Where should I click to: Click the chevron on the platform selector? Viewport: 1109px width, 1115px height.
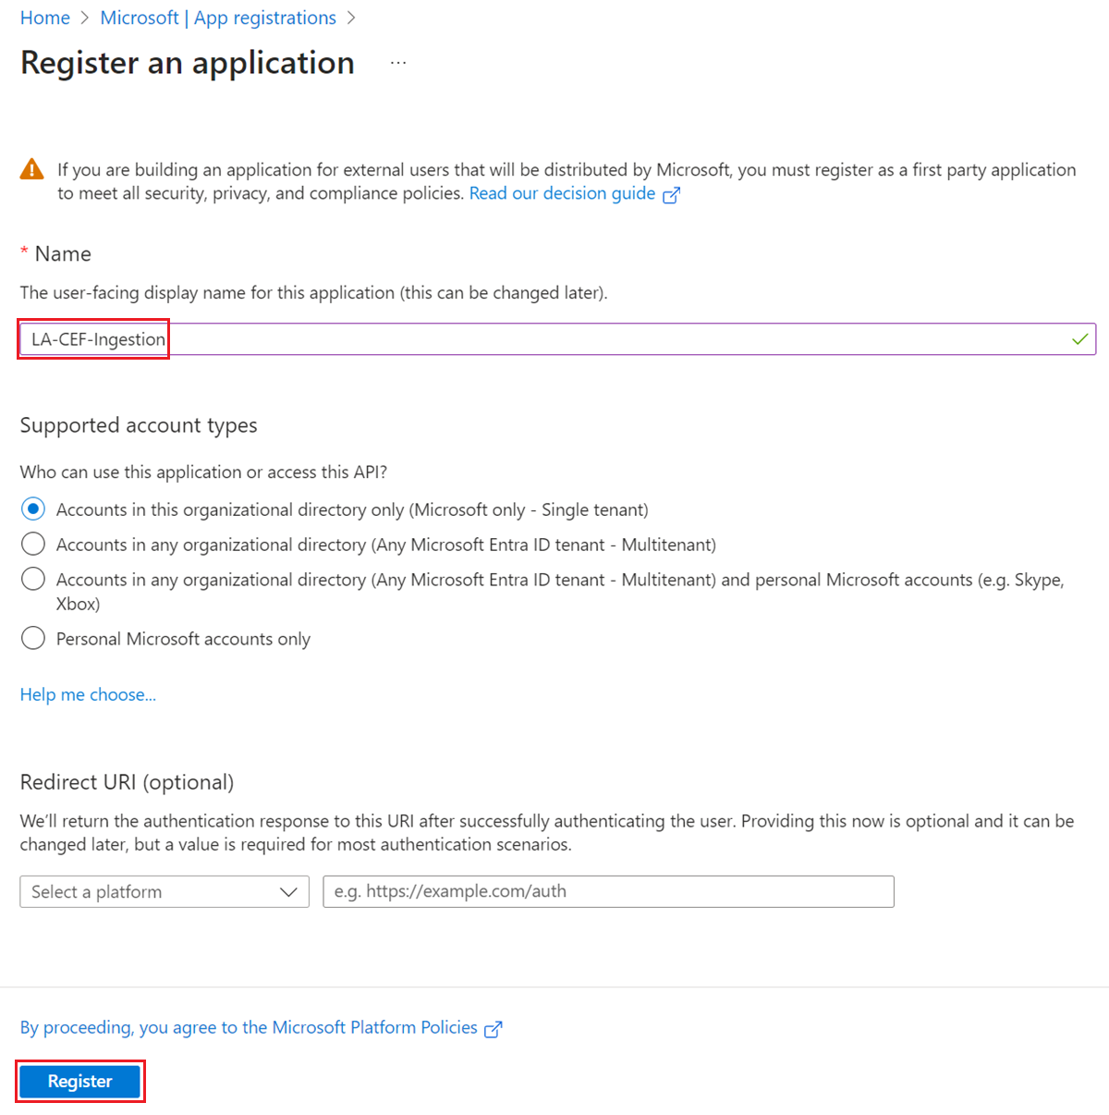click(289, 891)
